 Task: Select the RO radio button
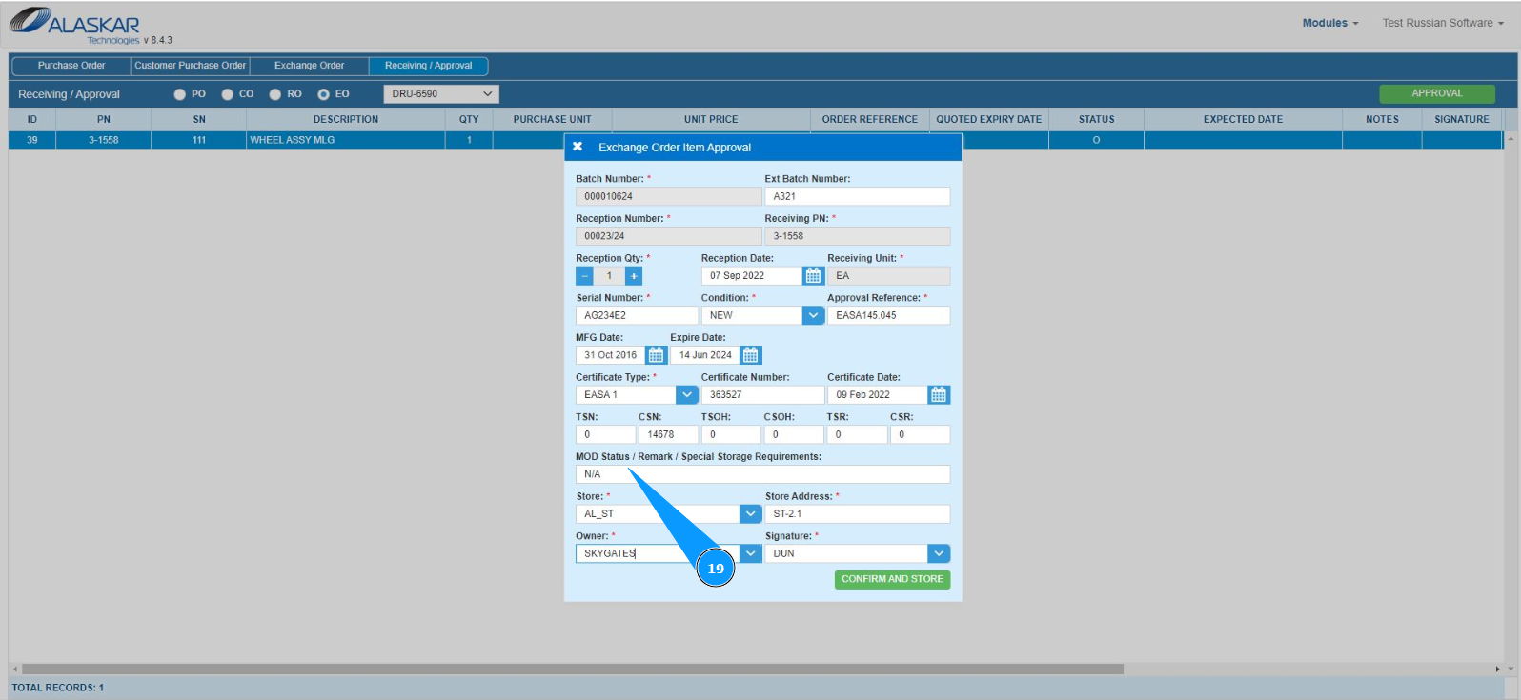tap(275, 94)
